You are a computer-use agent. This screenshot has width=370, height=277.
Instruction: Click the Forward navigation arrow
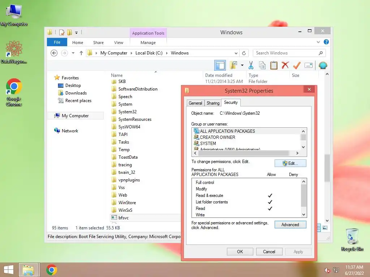point(64,53)
